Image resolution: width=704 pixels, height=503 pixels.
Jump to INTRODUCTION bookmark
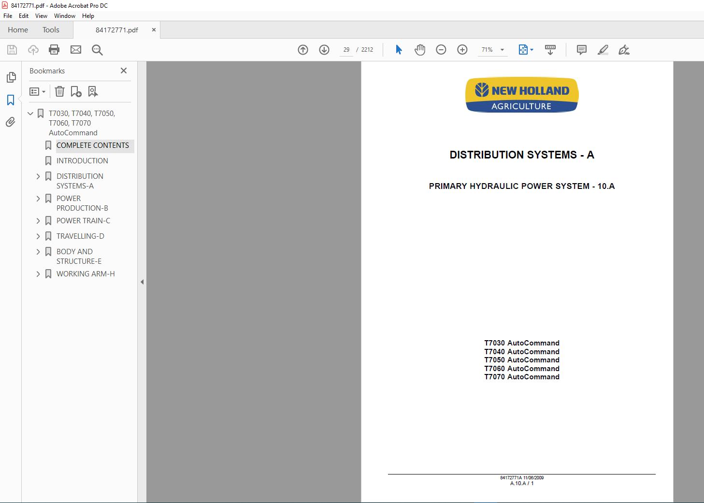(x=82, y=161)
